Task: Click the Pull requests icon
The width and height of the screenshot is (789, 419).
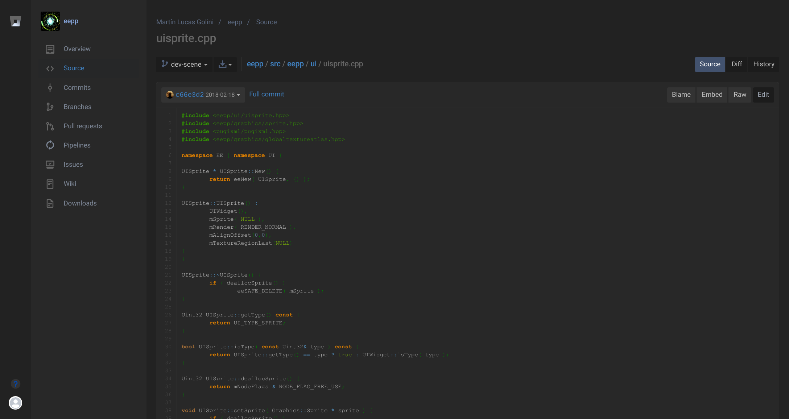Action: click(x=50, y=126)
